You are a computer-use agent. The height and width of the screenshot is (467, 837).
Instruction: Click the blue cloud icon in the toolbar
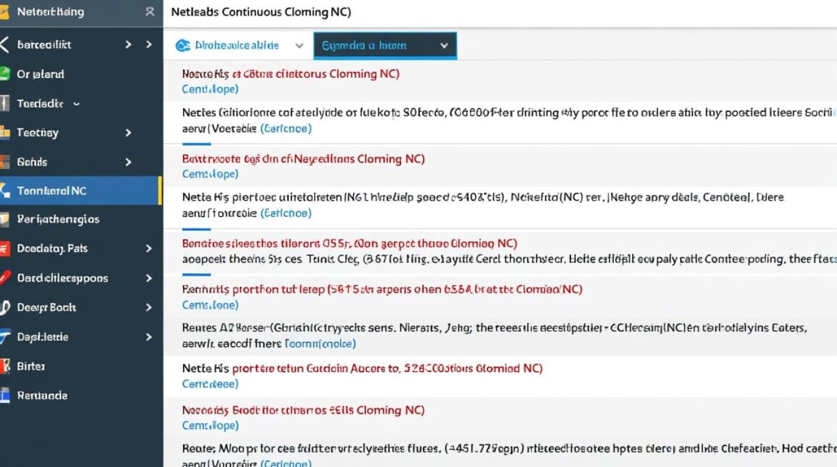pos(182,45)
